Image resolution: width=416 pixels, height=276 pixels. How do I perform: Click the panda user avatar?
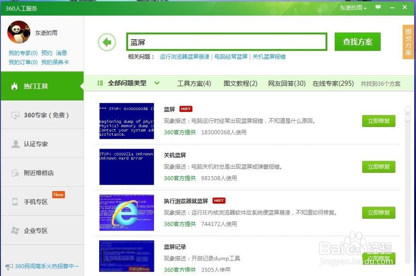[18, 32]
